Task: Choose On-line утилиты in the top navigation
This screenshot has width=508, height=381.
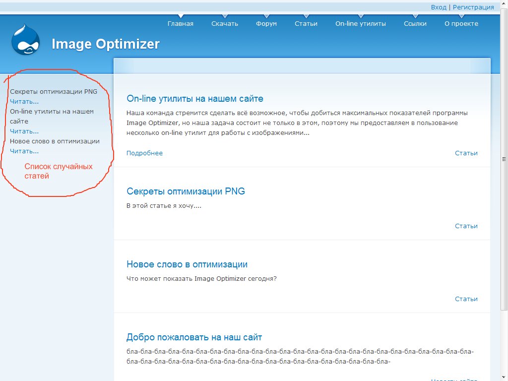Action: [x=361, y=24]
